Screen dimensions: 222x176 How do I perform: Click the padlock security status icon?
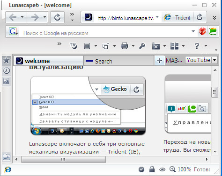(152, 169)
